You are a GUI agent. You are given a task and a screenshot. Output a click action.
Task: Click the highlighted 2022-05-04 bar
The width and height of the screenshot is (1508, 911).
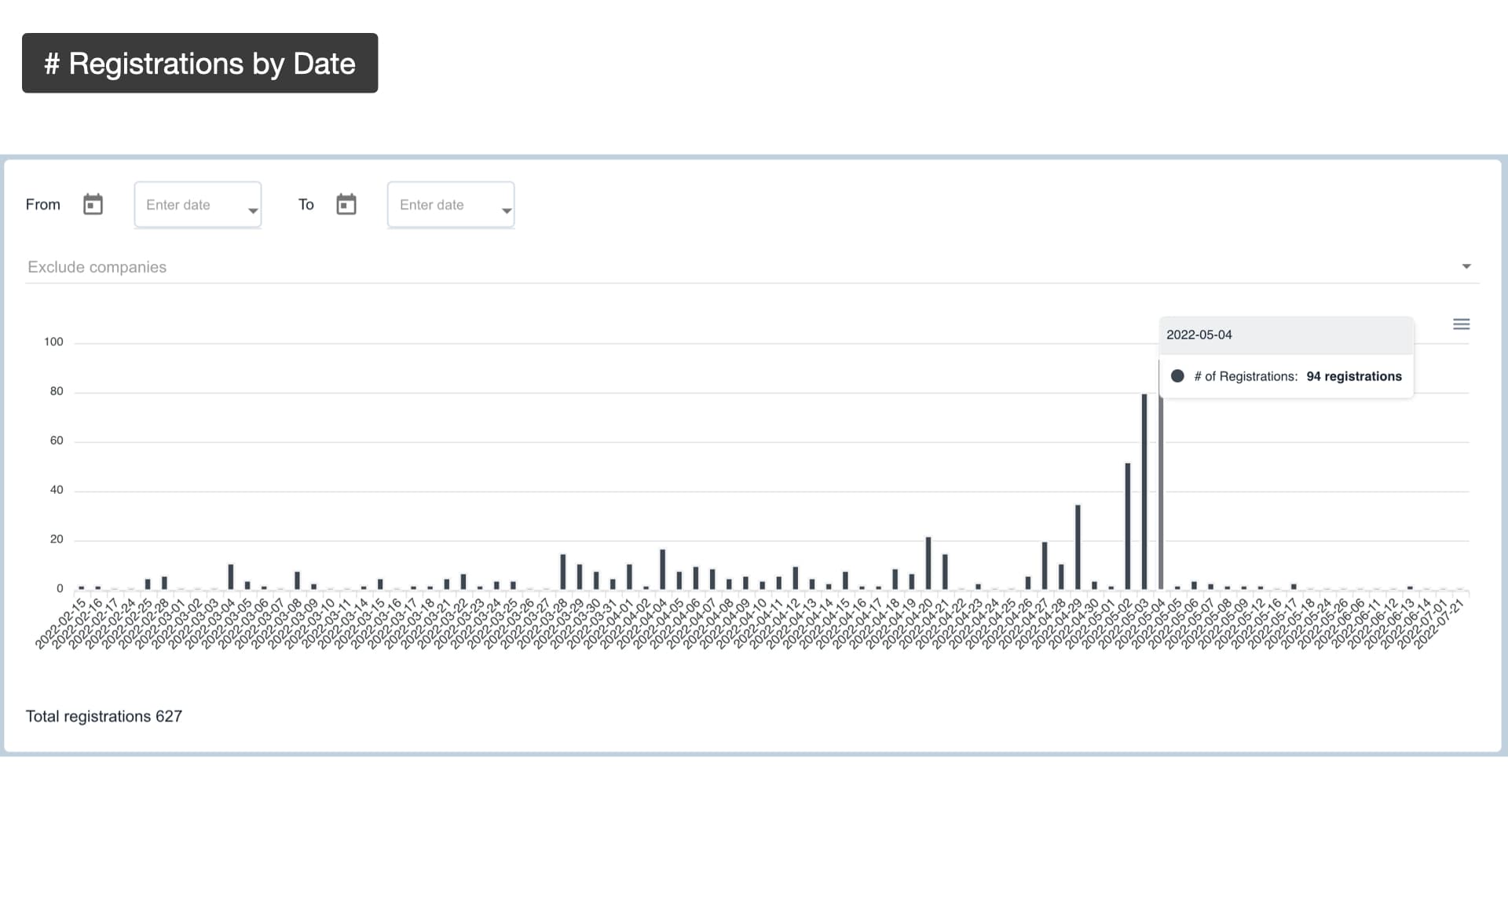(x=1161, y=503)
